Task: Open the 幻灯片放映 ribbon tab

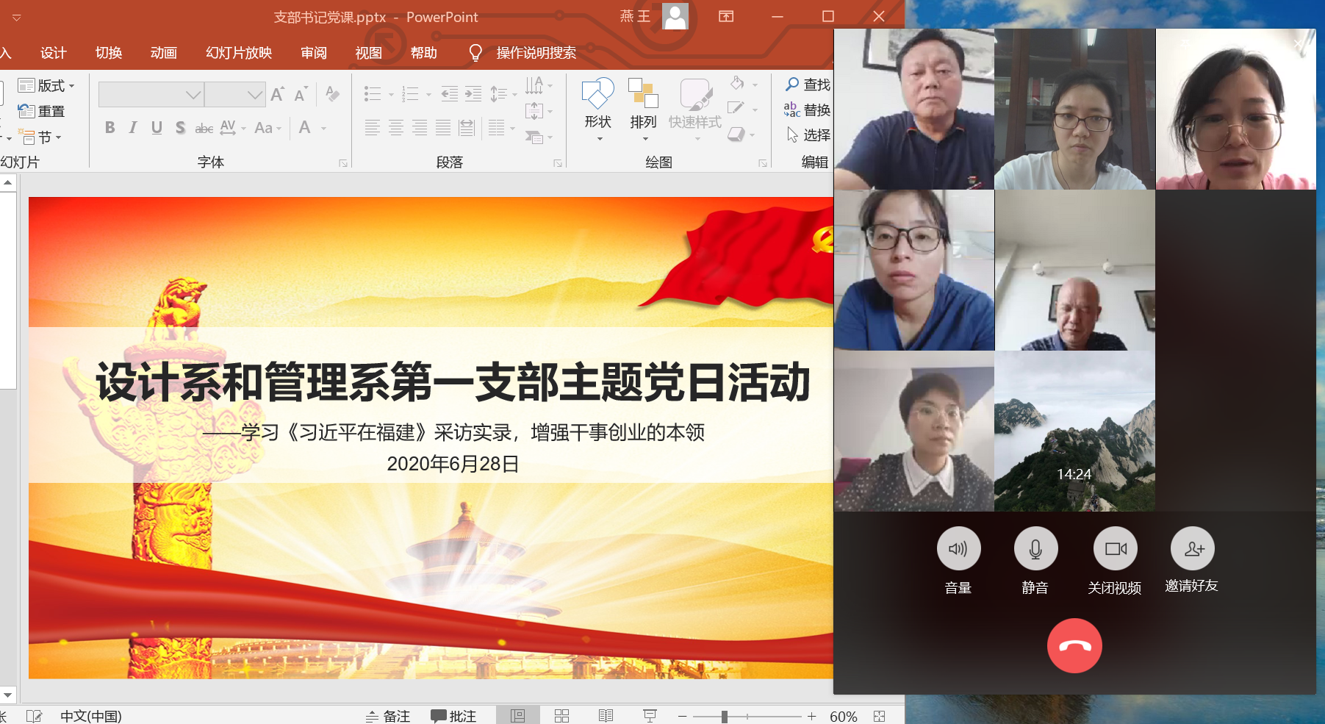Action: click(x=238, y=52)
